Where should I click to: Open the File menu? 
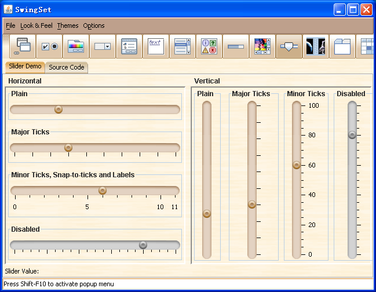pyautogui.click(x=10, y=25)
